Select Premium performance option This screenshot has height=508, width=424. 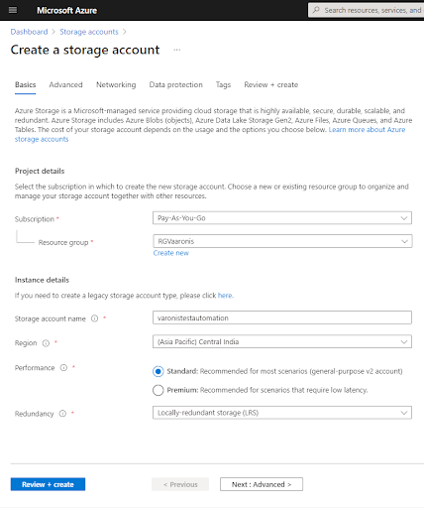(158, 390)
